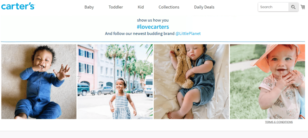
Task: Visit the Daily Deals page
Action: pyautogui.click(x=204, y=7)
